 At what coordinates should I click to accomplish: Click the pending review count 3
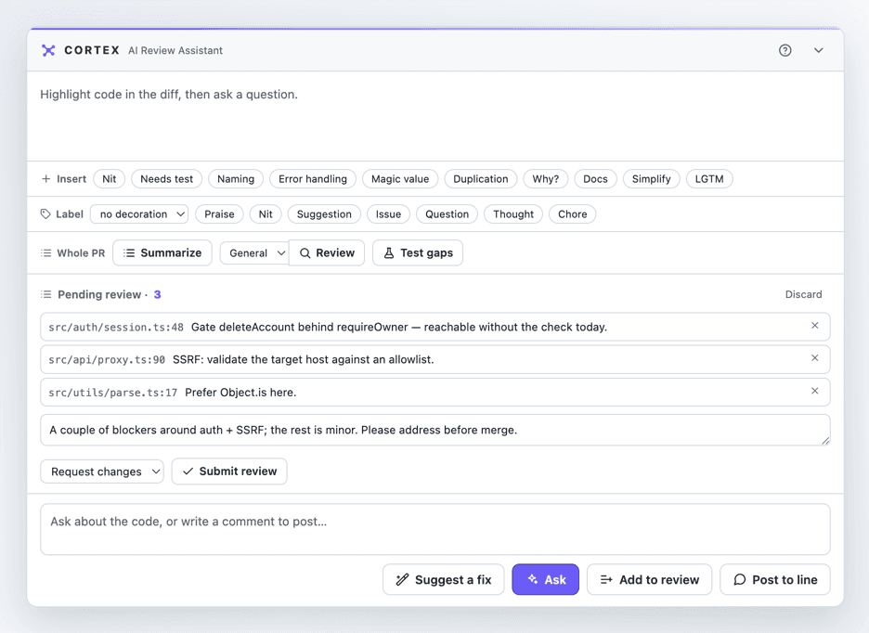pyautogui.click(x=158, y=294)
